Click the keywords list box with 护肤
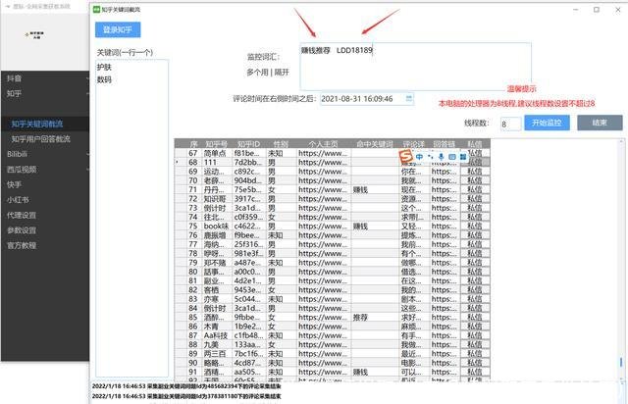 tap(131, 218)
